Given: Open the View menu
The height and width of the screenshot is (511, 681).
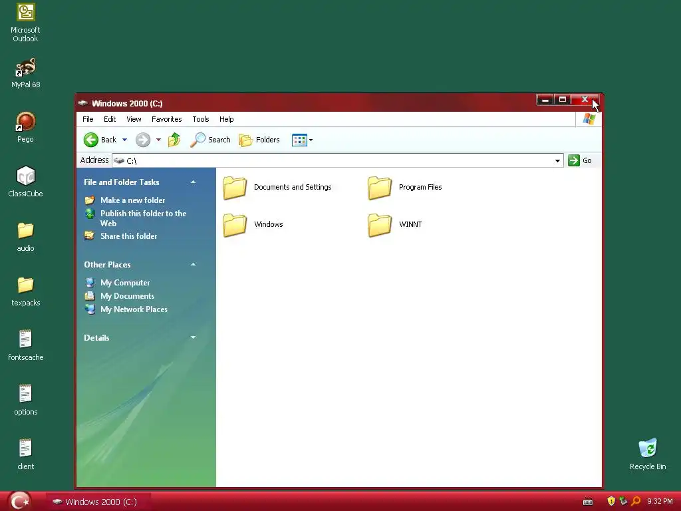Looking at the screenshot, I should click(134, 119).
